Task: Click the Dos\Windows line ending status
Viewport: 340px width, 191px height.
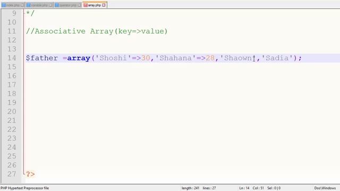Action: [x=325, y=188]
